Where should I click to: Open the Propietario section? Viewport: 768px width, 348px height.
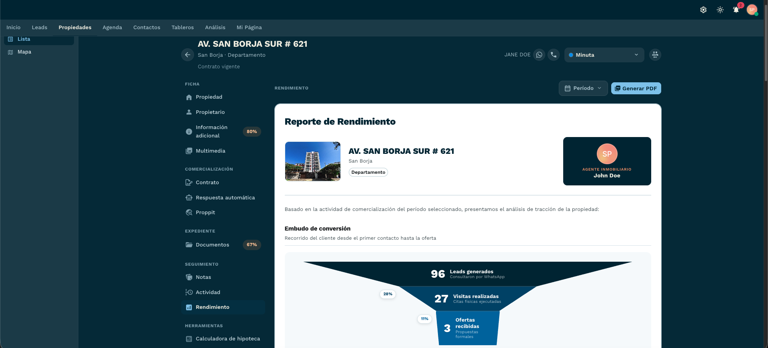[223, 112]
